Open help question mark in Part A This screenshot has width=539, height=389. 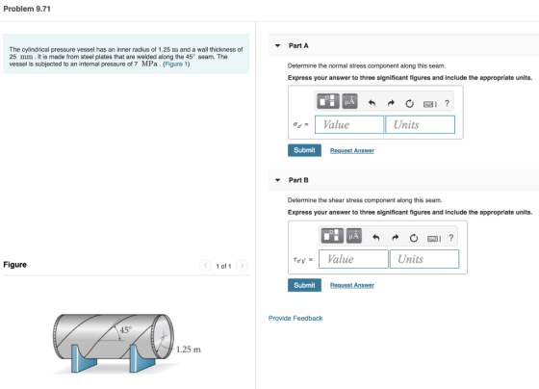tap(447, 103)
